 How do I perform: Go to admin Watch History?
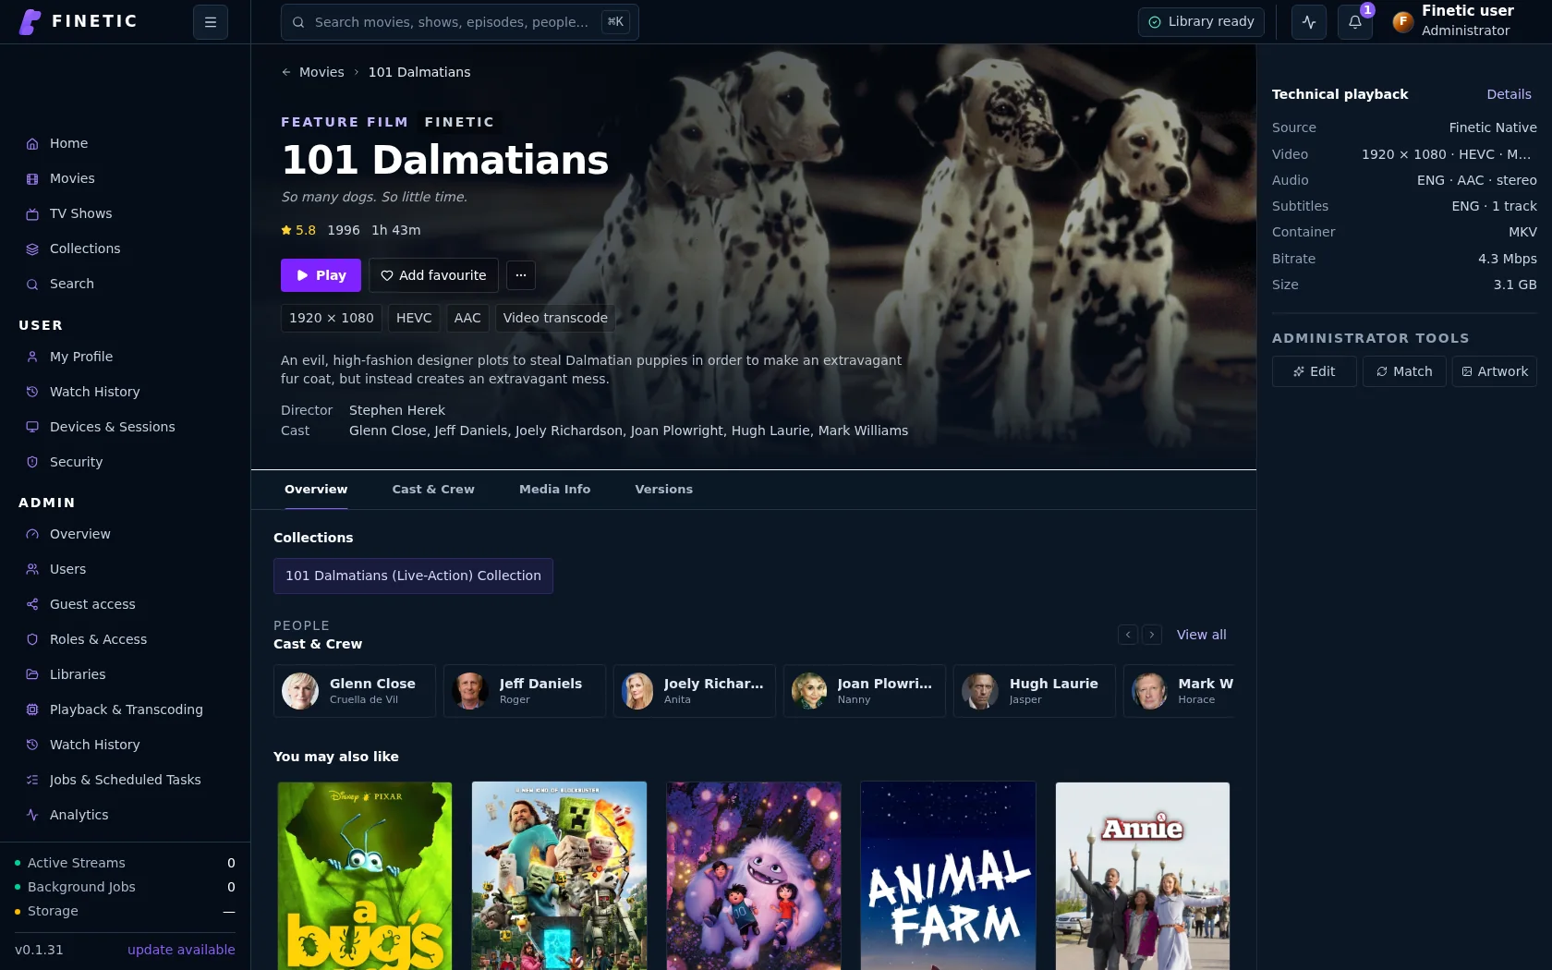point(126,745)
